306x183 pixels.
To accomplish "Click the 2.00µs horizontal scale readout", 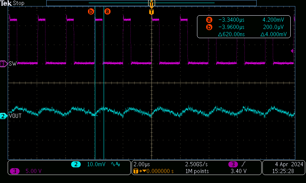I will tap(142, 164).
